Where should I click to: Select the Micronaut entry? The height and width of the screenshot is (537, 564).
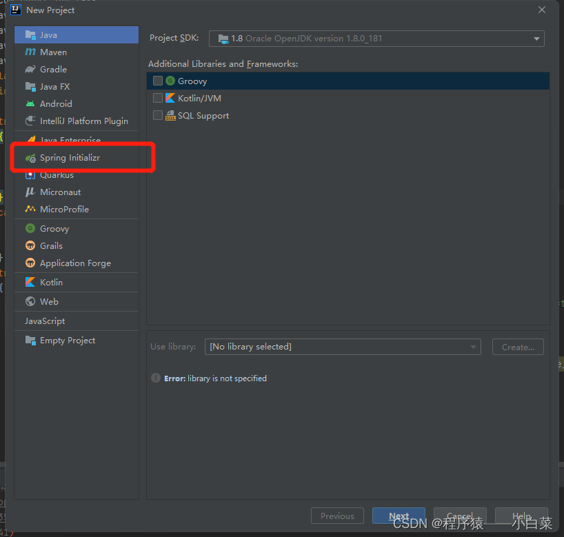tap(77, 192)
